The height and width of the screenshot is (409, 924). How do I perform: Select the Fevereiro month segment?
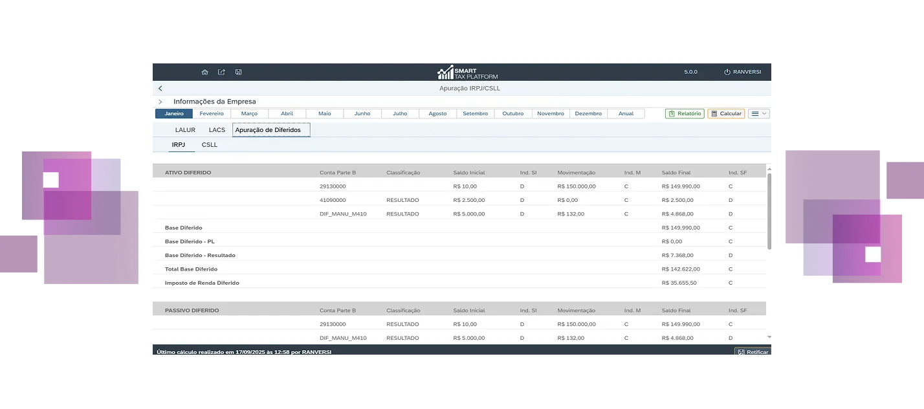coord(212,113)
